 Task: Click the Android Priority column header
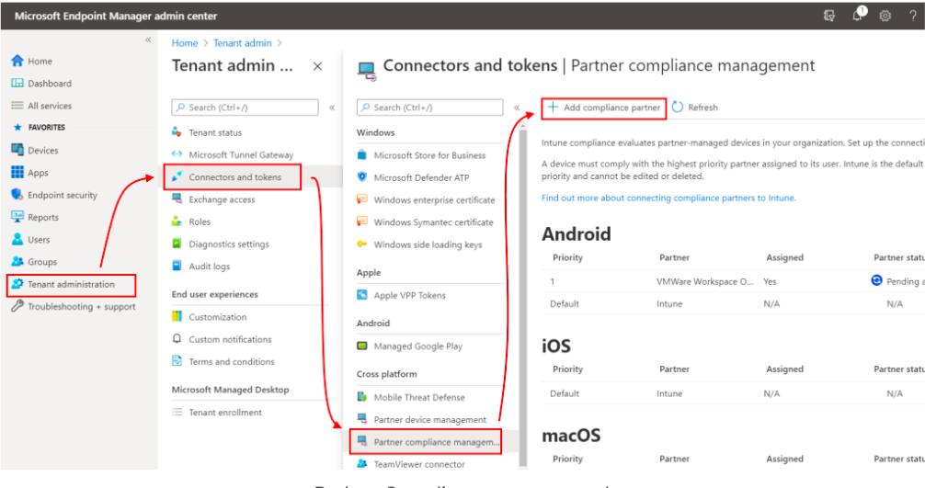(567, 257)
